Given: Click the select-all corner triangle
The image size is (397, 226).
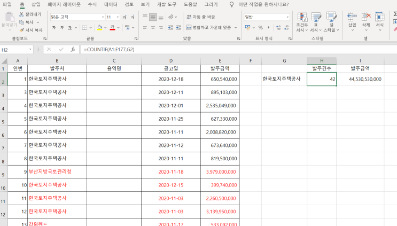Looking at the screenshot, I should pos(4,61).
